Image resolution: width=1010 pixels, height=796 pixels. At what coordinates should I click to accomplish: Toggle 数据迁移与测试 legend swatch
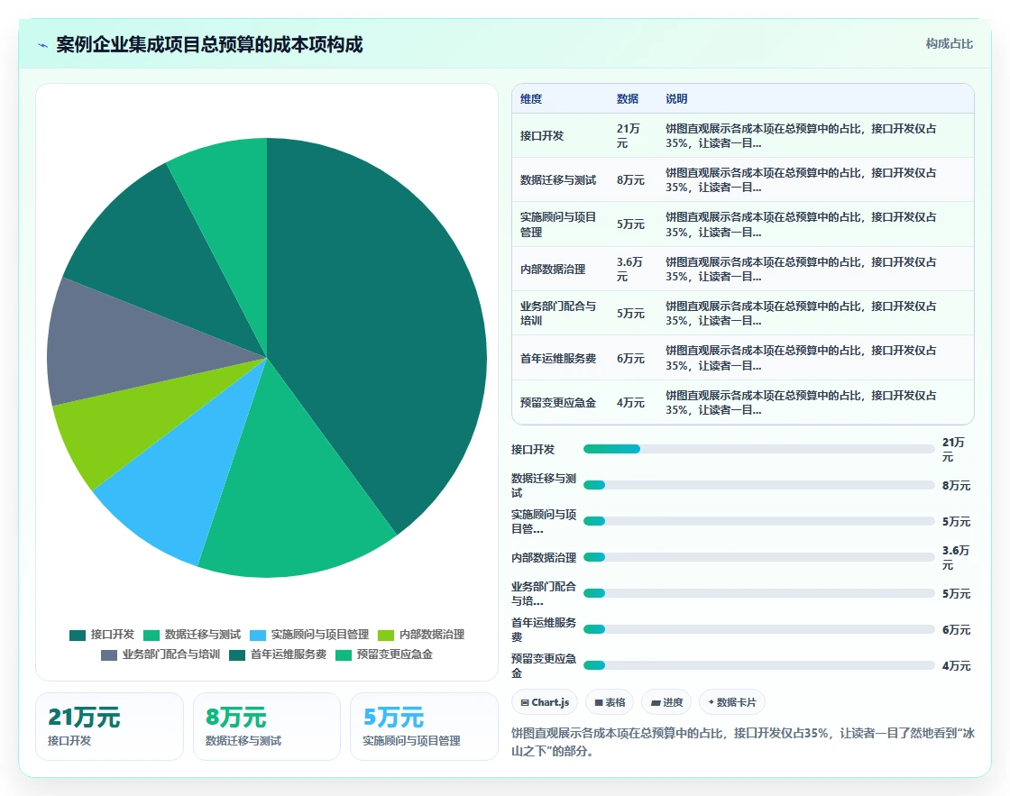151,635
